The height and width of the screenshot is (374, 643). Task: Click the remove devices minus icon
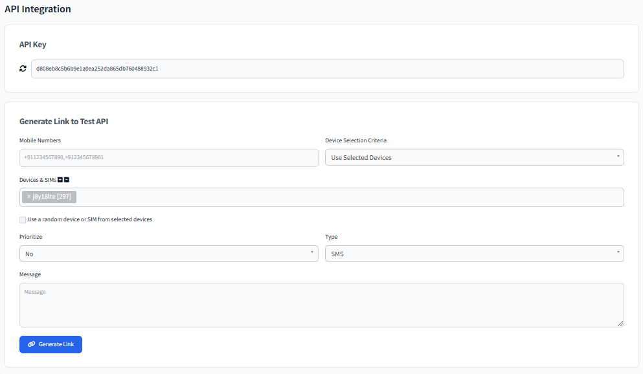pyautogui.click(x=67, y=180)
